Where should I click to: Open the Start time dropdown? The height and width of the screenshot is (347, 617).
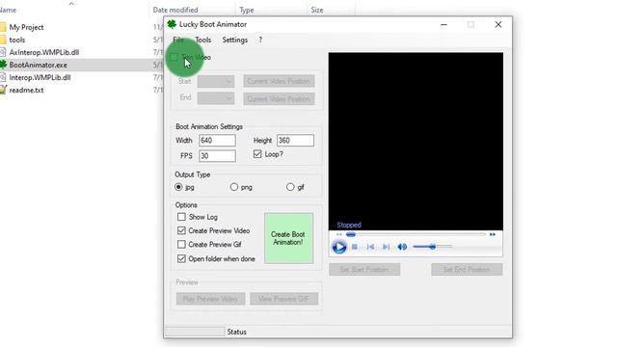pos(216,81)
